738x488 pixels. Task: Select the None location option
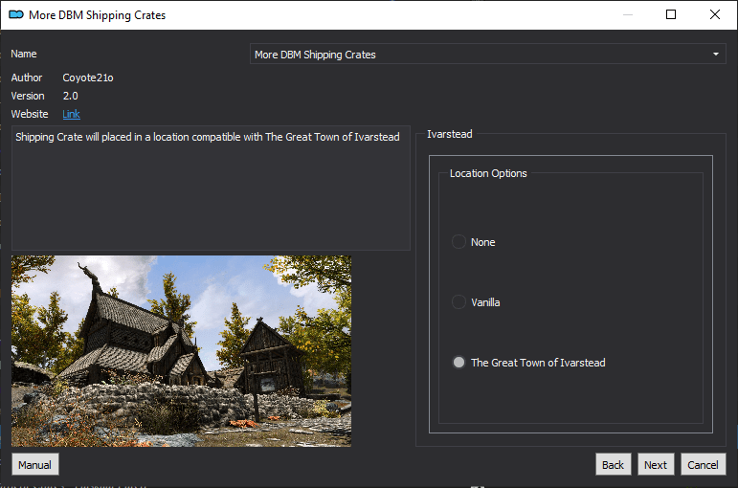474,242
